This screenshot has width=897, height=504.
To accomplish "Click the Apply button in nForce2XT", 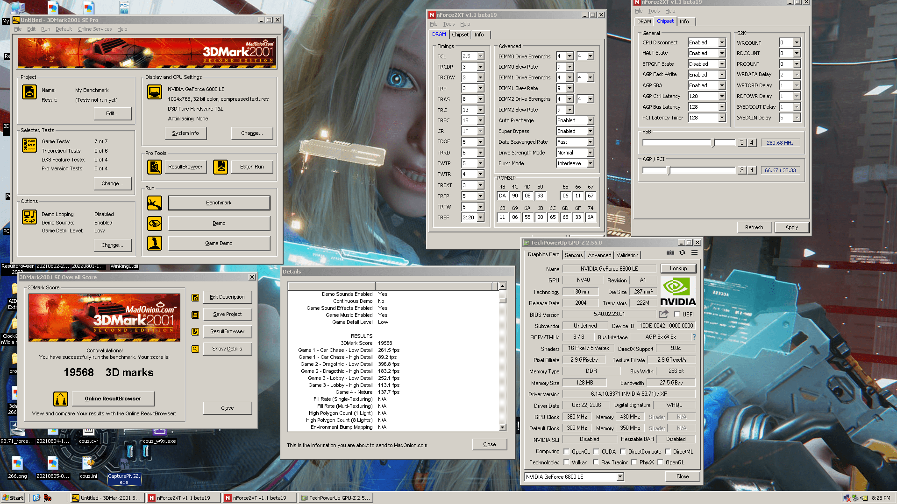I will (791, 227).
